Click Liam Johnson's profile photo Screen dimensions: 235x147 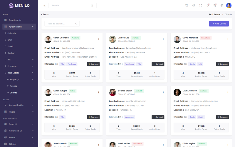click(177, 92)
